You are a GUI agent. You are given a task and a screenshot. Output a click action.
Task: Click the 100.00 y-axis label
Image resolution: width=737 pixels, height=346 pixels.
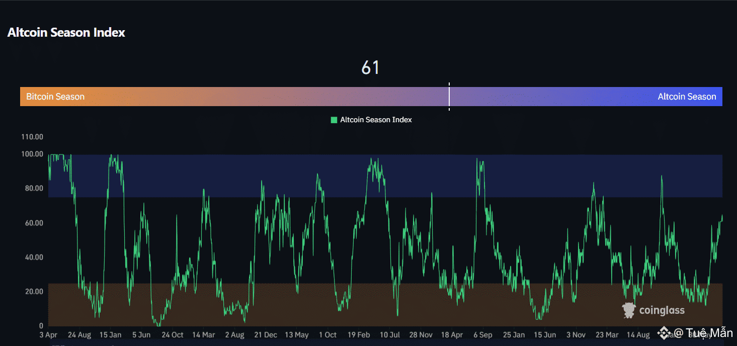coord(32,154)
